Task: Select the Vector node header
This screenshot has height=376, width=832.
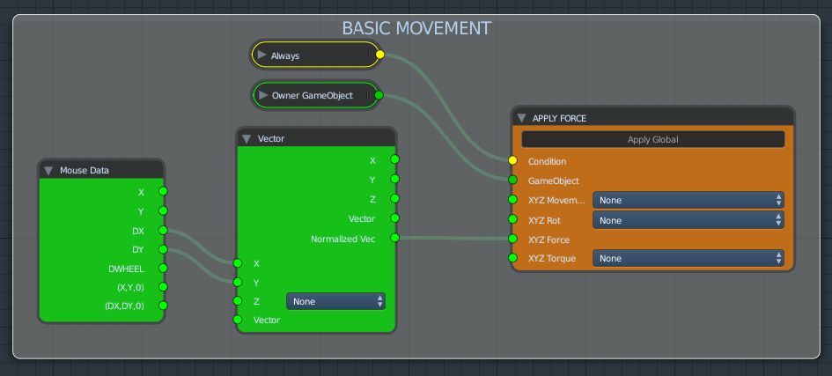Action: click(x=316, y=138)
